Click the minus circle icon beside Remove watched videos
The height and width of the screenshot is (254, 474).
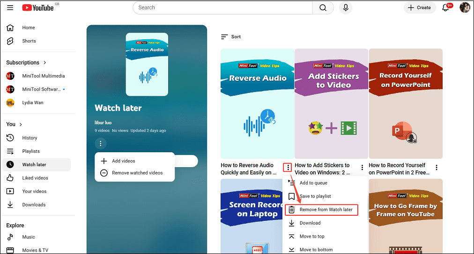(x=104, y=173)
